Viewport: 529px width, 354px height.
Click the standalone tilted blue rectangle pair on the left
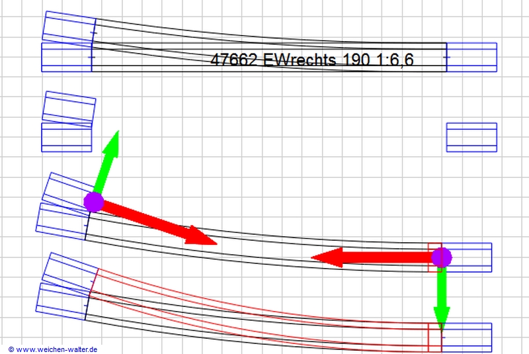pos(67,122)
